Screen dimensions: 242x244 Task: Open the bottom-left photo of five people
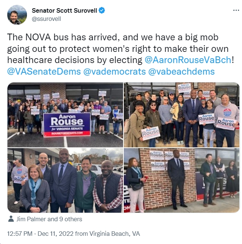pyautogui.click(x=65, y=180)
